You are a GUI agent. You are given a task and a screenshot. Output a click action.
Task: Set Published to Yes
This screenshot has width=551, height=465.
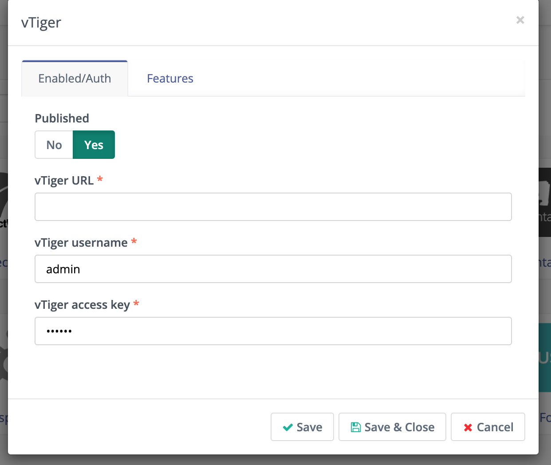94,145
